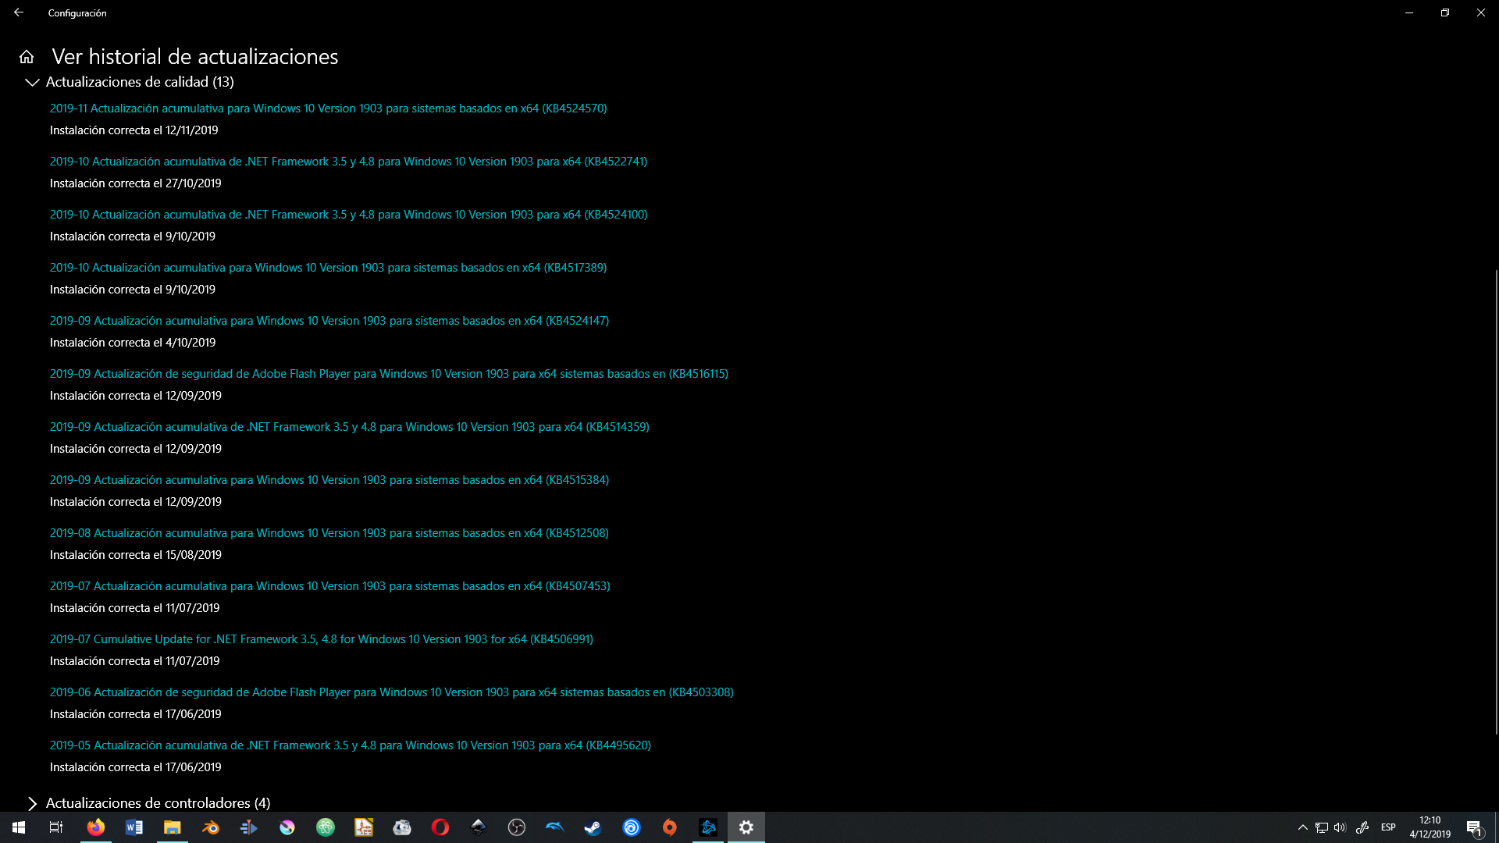Expand the Actualizaciones de controladores section
This screenshot has height=843, width=1499.
click(32, 803)
